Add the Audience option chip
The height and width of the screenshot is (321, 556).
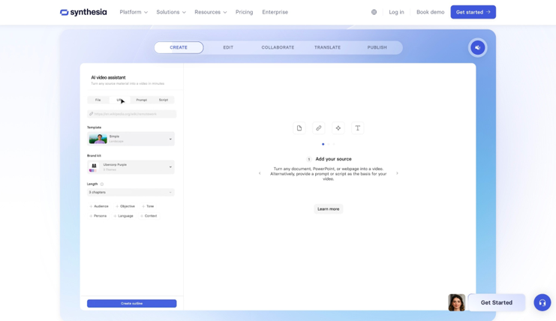point(100,206)
